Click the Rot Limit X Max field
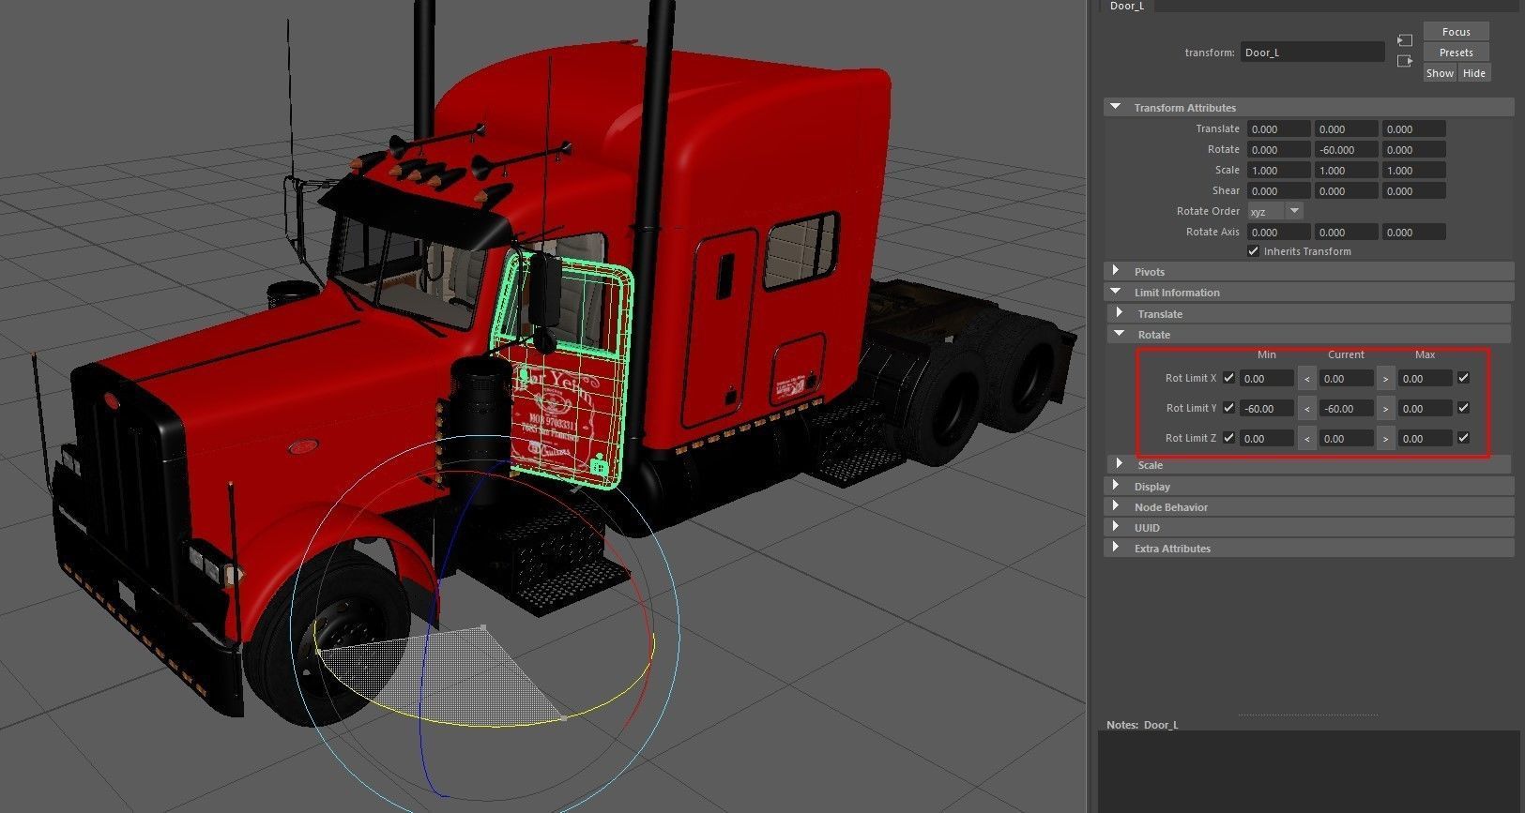The height and width of the screenshot is (813, 1525). click(x=1425, y=379)
